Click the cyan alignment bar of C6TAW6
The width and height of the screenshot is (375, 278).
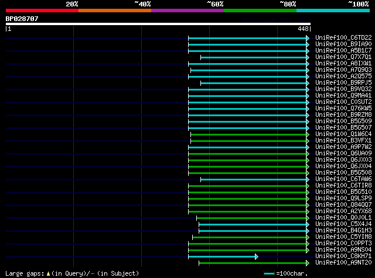(254, 180)
